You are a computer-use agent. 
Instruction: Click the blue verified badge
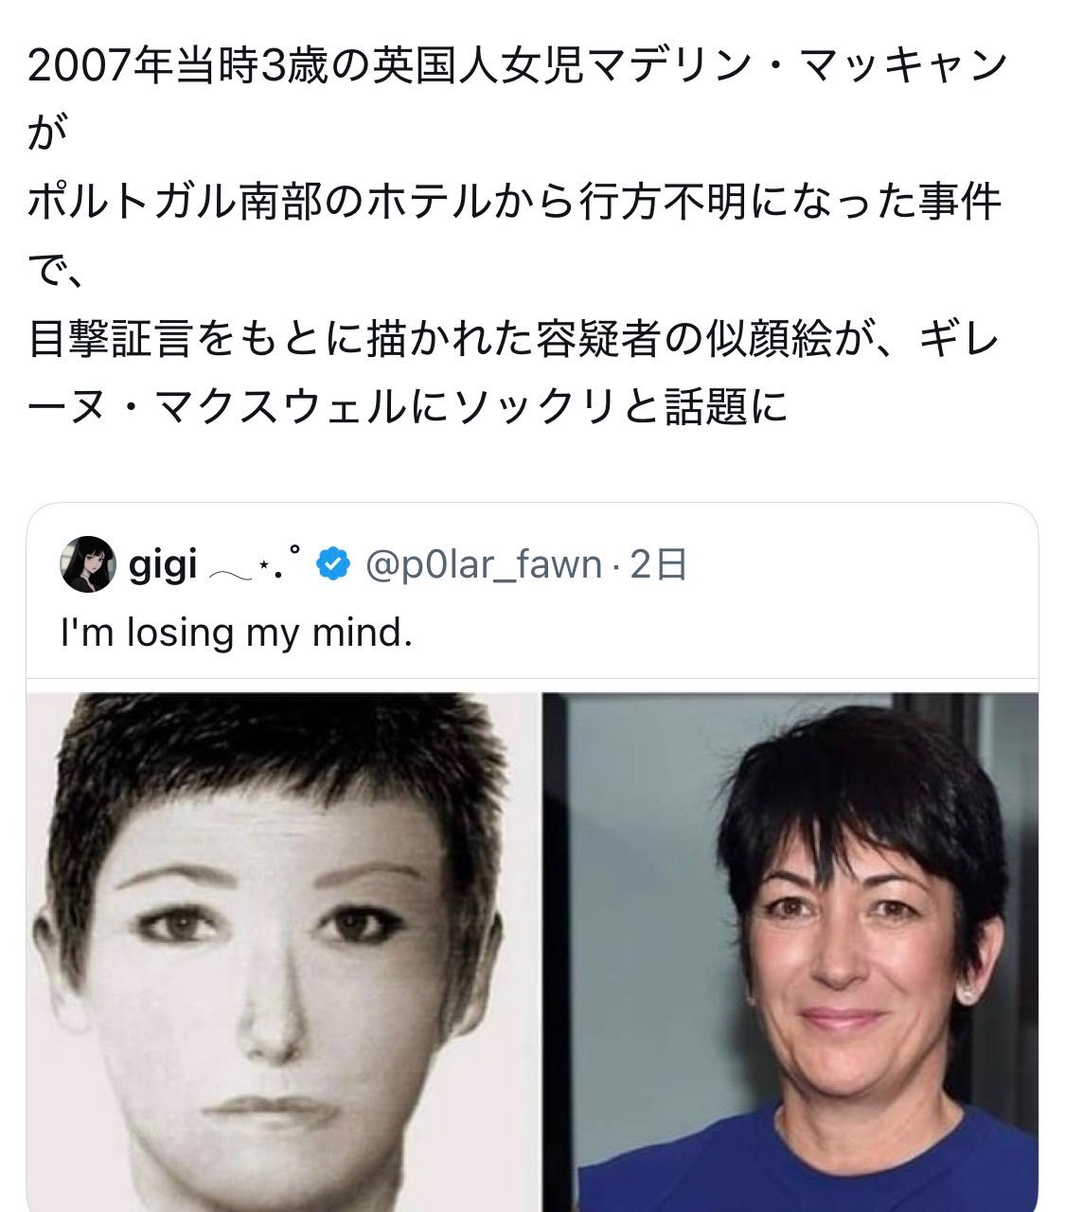coord(331,564)
